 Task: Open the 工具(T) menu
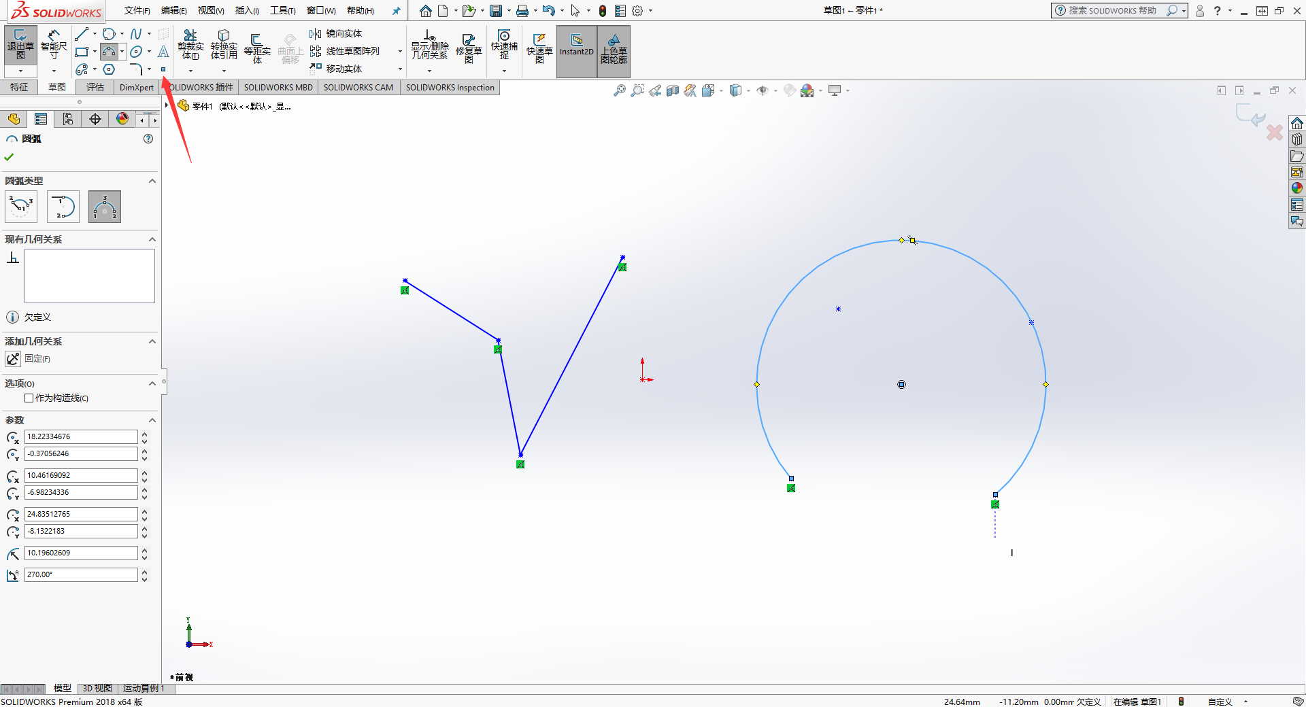pyautogui.click(x=282, y=11)
